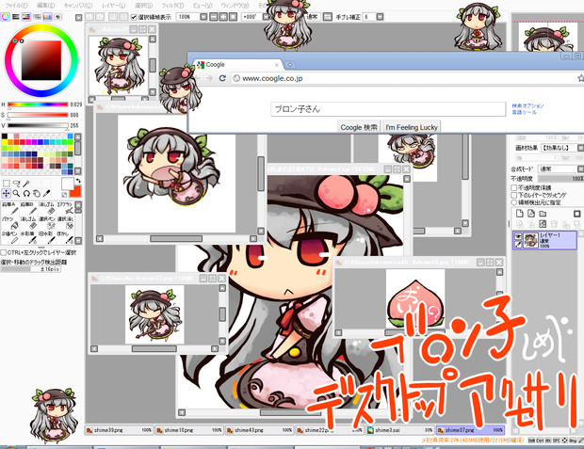584x449 pixels.
Task: Open new tab in Chrome
Action: click(290, 65)
